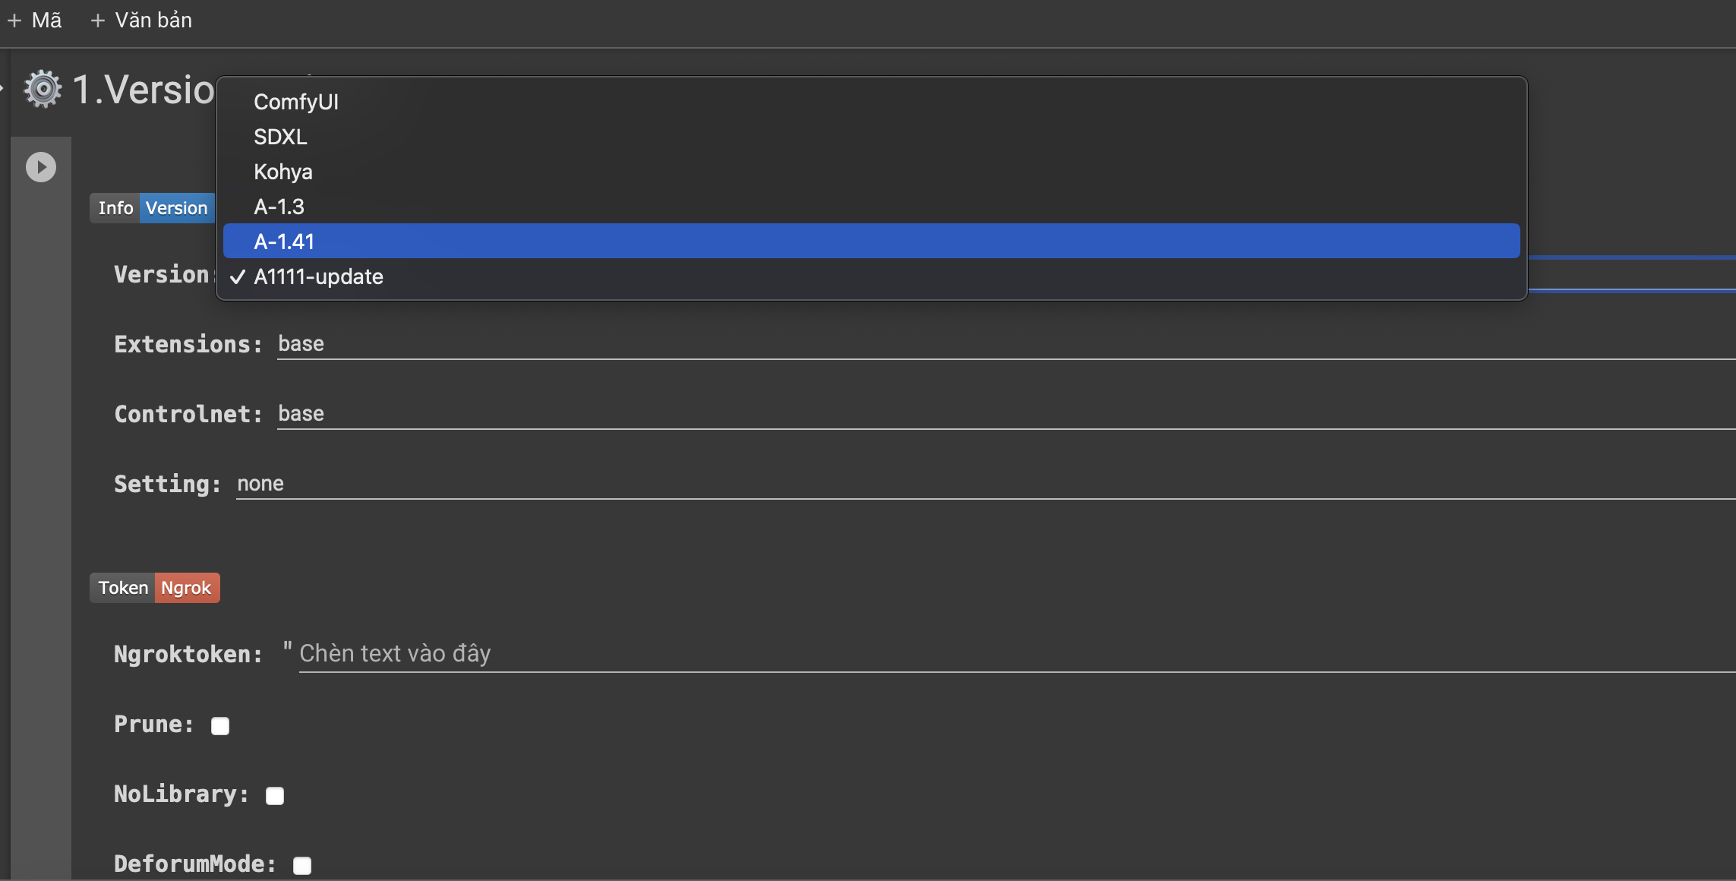
Task: Select the A-1.3 version entry
Action: coord(279,207)
